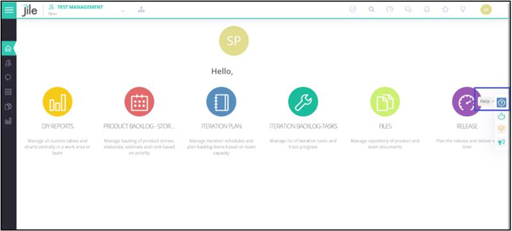Image resolution: width=512 pixels, height=231 pixels.
Task: Click the large SP profile circle
Action: (x=234, y=41)
